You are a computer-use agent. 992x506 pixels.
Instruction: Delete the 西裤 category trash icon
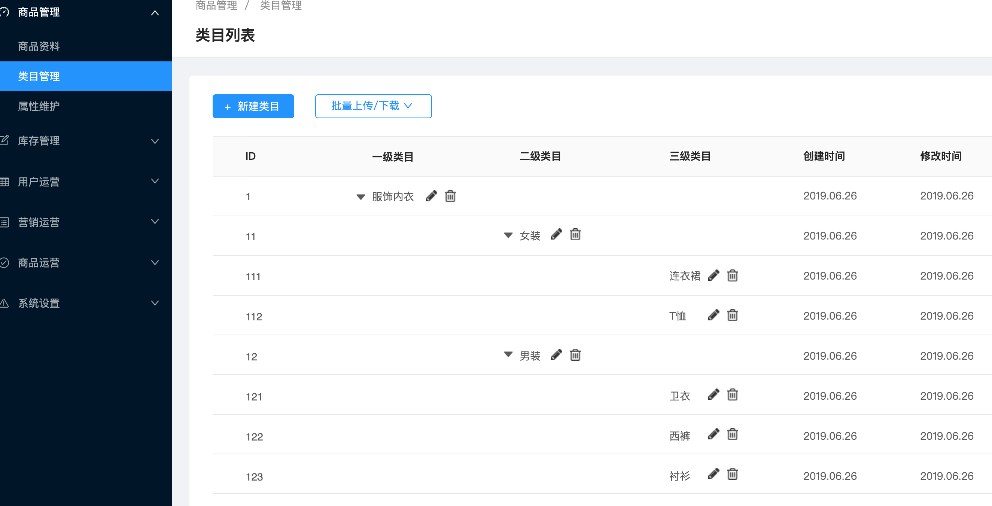pos(733,435)
